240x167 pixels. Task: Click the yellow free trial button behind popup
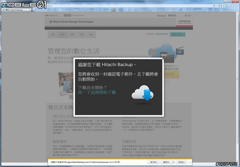coord(171,74)
